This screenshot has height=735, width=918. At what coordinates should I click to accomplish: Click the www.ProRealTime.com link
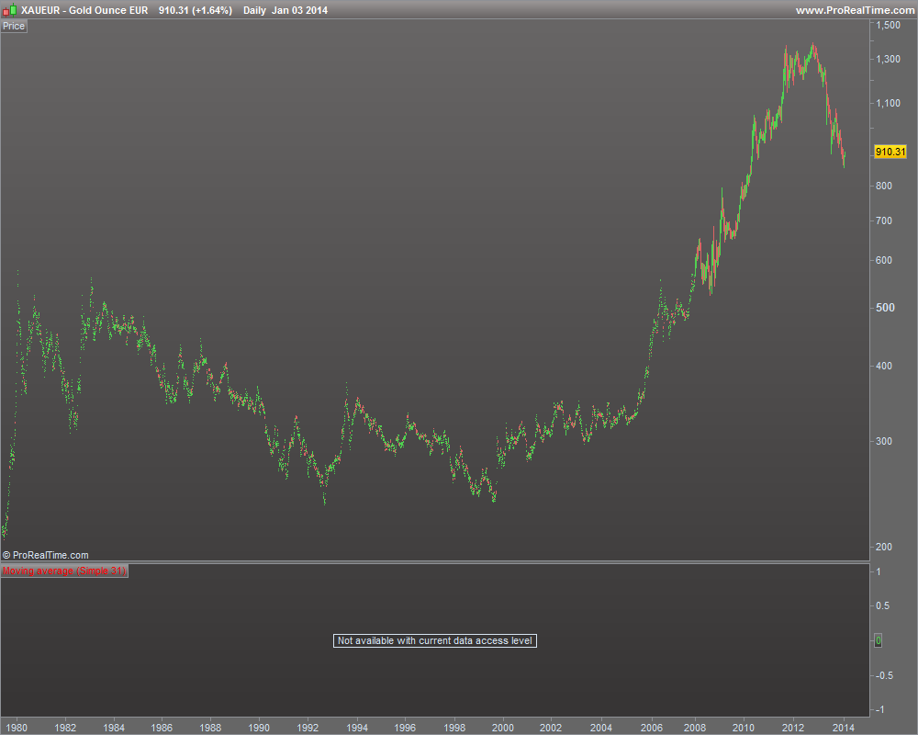pos(855,10)
